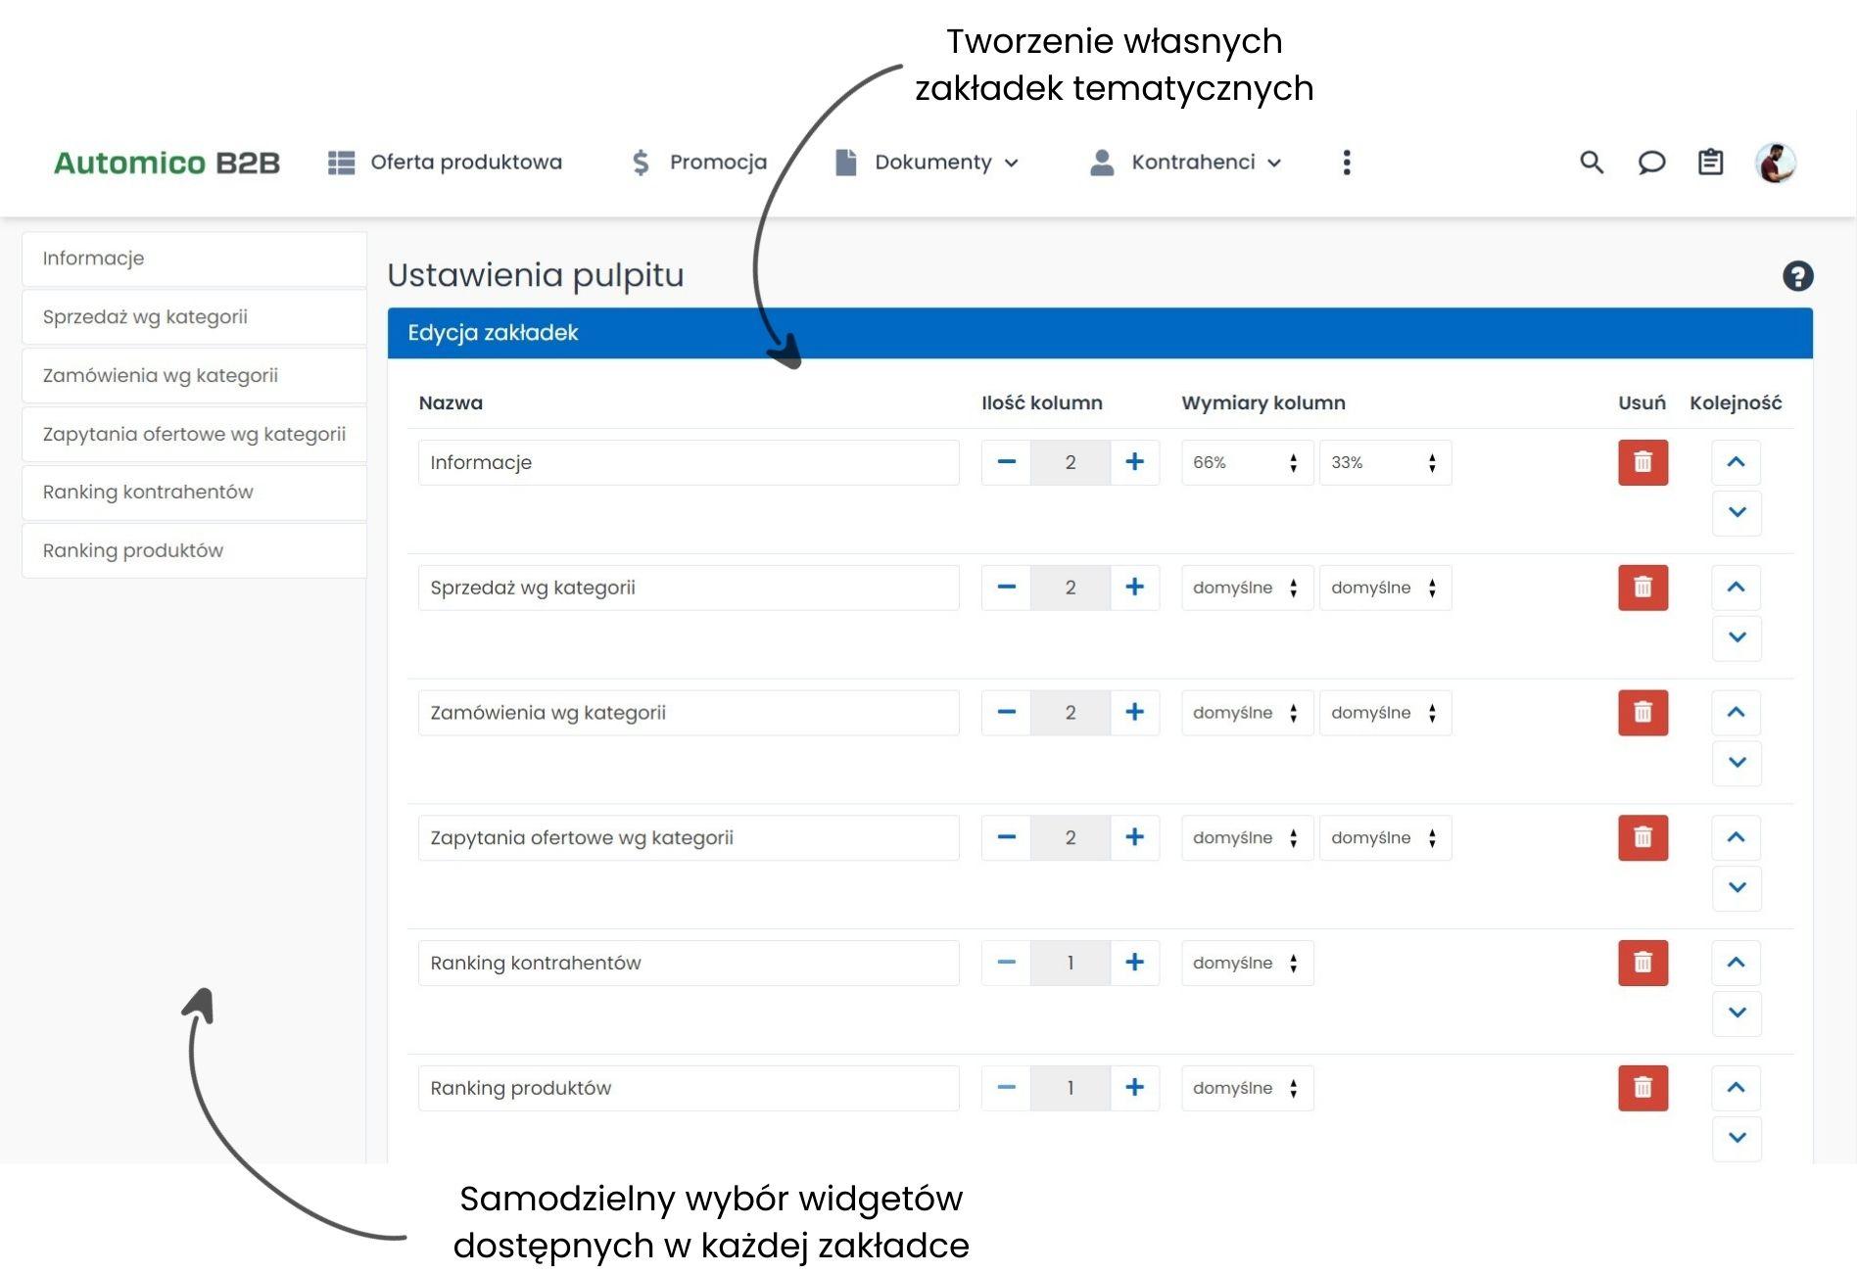Open the chat messages icon
Screen dimensions: 1857x1273
click(1651, 163)
